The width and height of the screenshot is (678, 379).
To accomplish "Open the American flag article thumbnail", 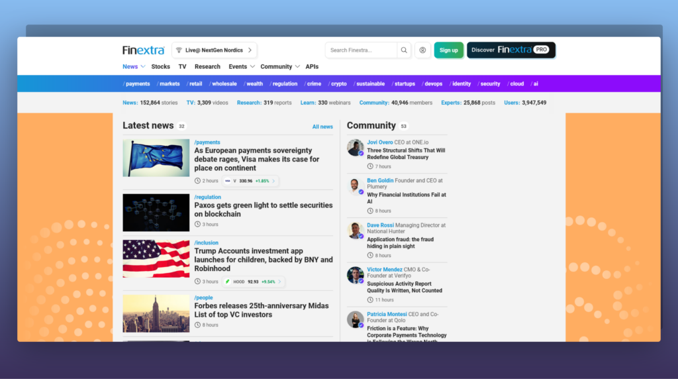I will click(x=156, y=258).
